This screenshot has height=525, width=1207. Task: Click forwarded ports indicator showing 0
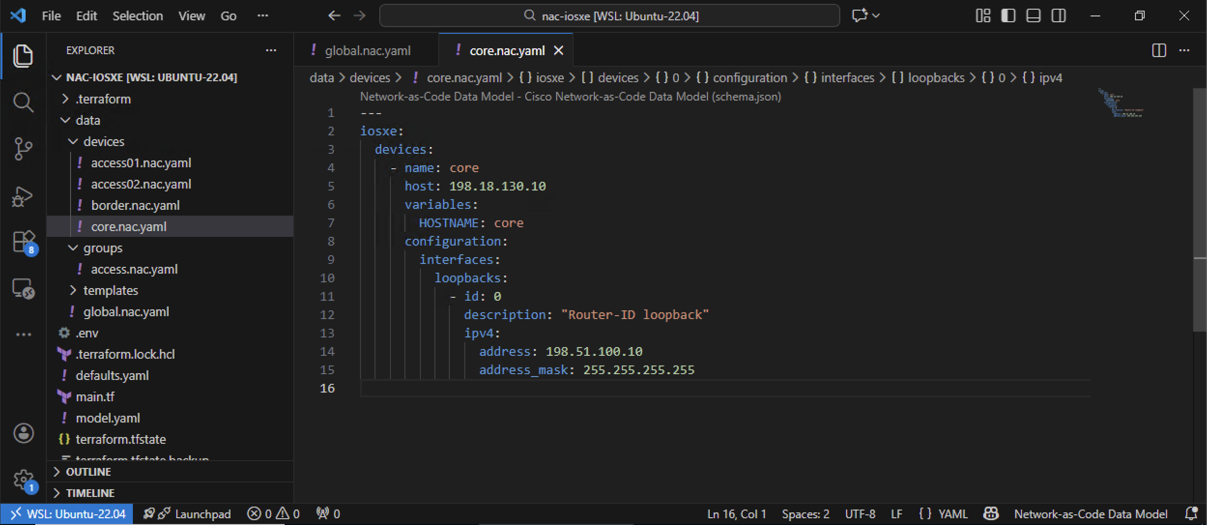[328, 513]
